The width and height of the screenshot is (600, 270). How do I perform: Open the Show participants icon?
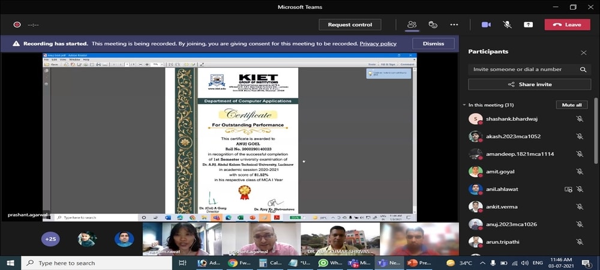(412, 25)
